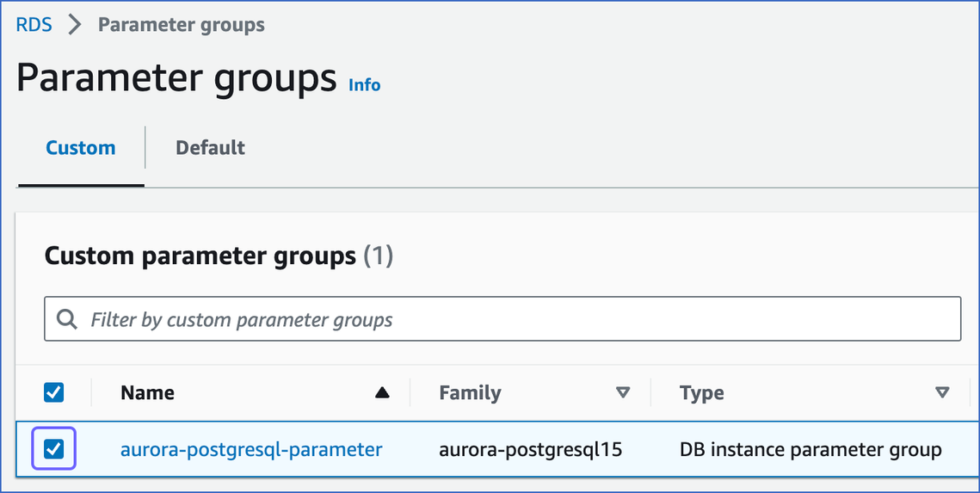980x493 pixels.
Task: Sort by Name using the ascending arrow
Action: (382, 393)
